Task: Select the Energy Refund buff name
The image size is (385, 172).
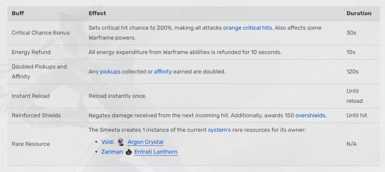Action: [31, 52]
